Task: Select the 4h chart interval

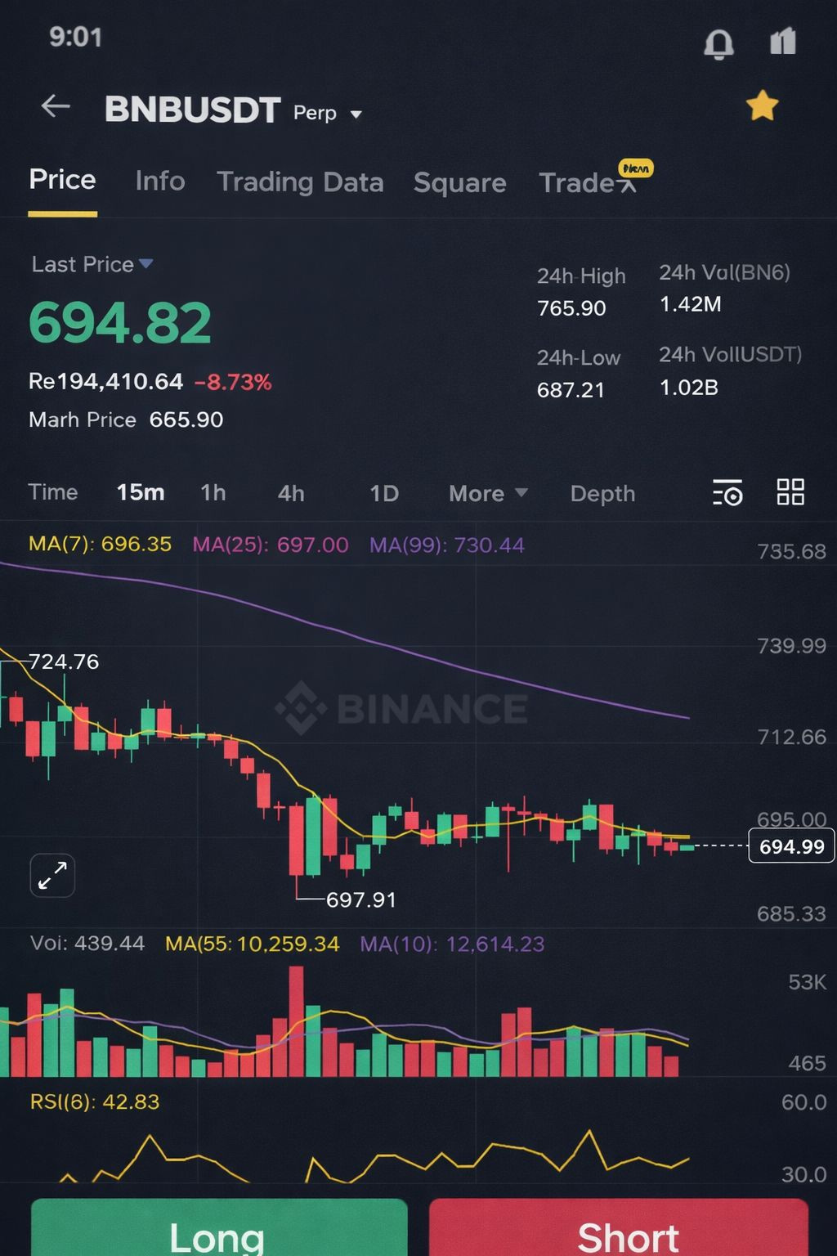Action: (291, 493)
